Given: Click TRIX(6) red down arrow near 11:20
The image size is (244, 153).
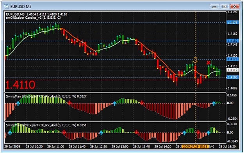Looking at the screenshot, I should (x=69, y=103).
